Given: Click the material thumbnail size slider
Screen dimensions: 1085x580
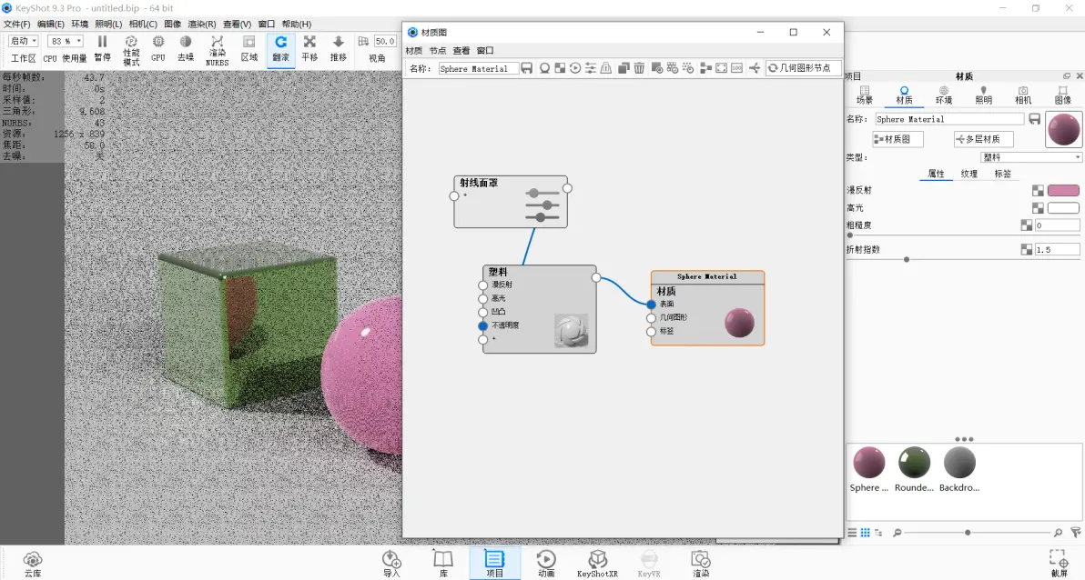Looking at the screenshot, I should point(968,533).
